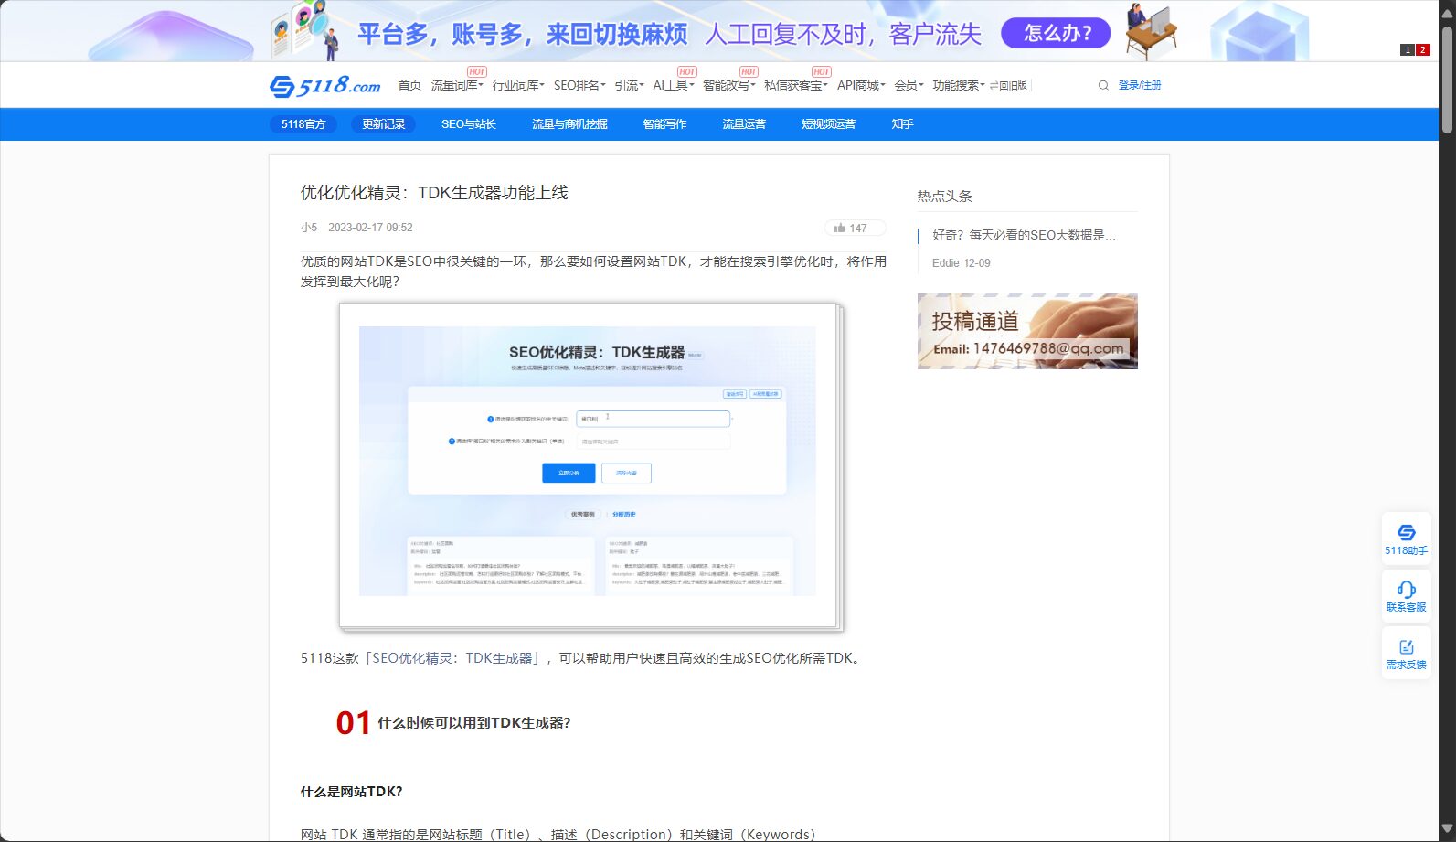Open the 5118助手 floating icon
This screenshot has height=842, width=1456.
click(x=1406, y=538)
